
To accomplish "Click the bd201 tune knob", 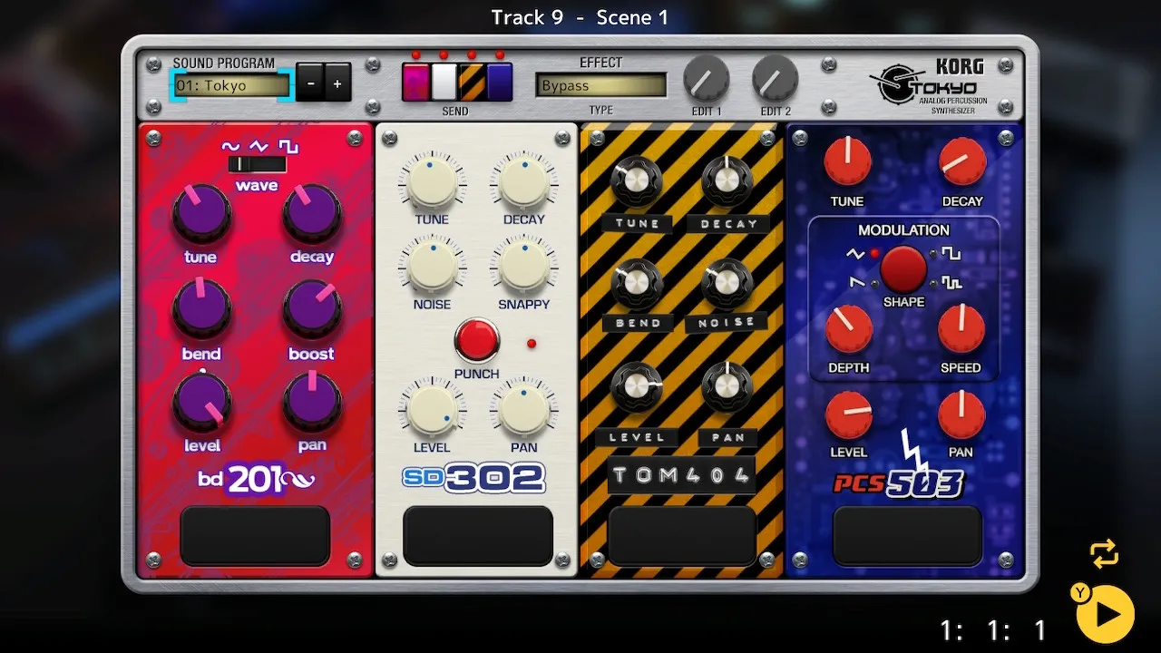I will pos(201,213).
